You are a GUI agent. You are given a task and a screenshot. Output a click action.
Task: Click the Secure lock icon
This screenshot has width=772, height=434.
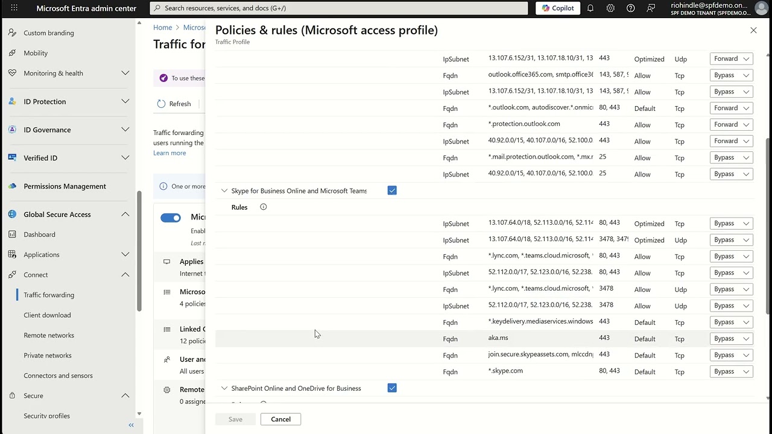tap(12, 395)
